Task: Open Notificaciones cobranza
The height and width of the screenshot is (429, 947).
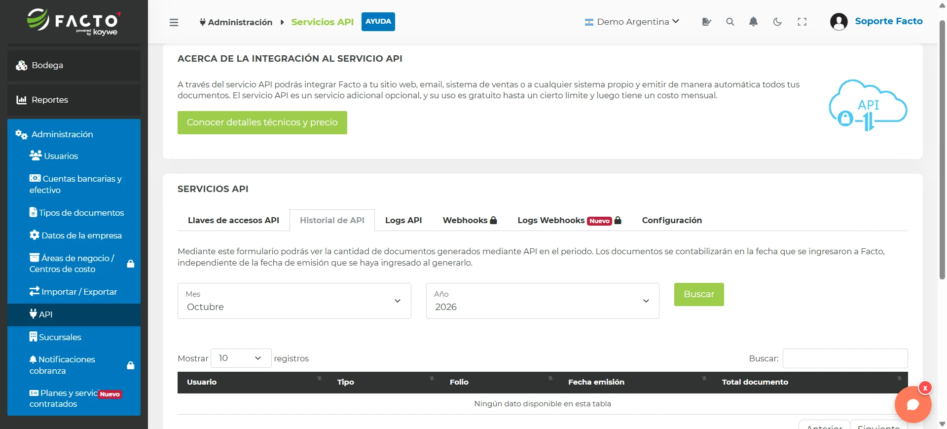Action: coord(74,365)
